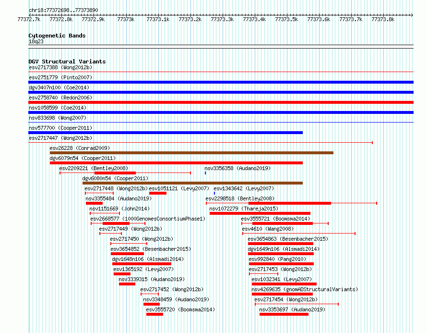Open nsv3339315 (Audano2019) label
Viewport: 427px width, 333px height.
pos(152,279)
